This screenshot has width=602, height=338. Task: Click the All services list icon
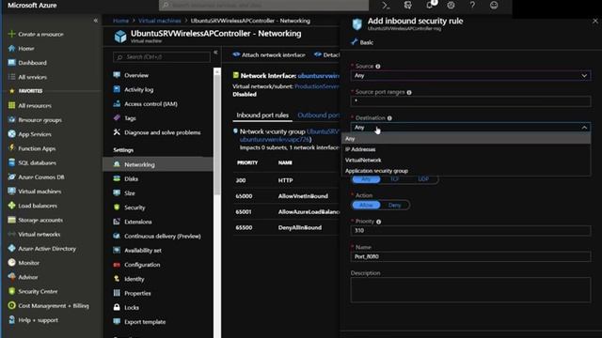coord(11,77)
